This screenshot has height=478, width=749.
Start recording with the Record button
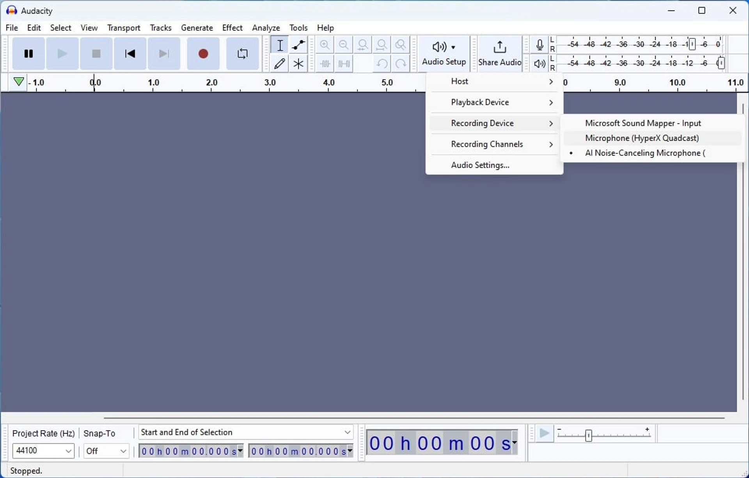point(203,53)
